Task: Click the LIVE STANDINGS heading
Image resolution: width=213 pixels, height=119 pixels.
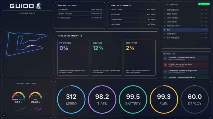Action: [170, 4]
